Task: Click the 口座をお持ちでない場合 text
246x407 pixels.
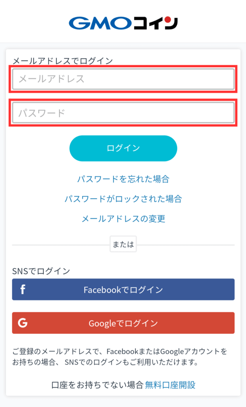Action: (x=97, y=385)
